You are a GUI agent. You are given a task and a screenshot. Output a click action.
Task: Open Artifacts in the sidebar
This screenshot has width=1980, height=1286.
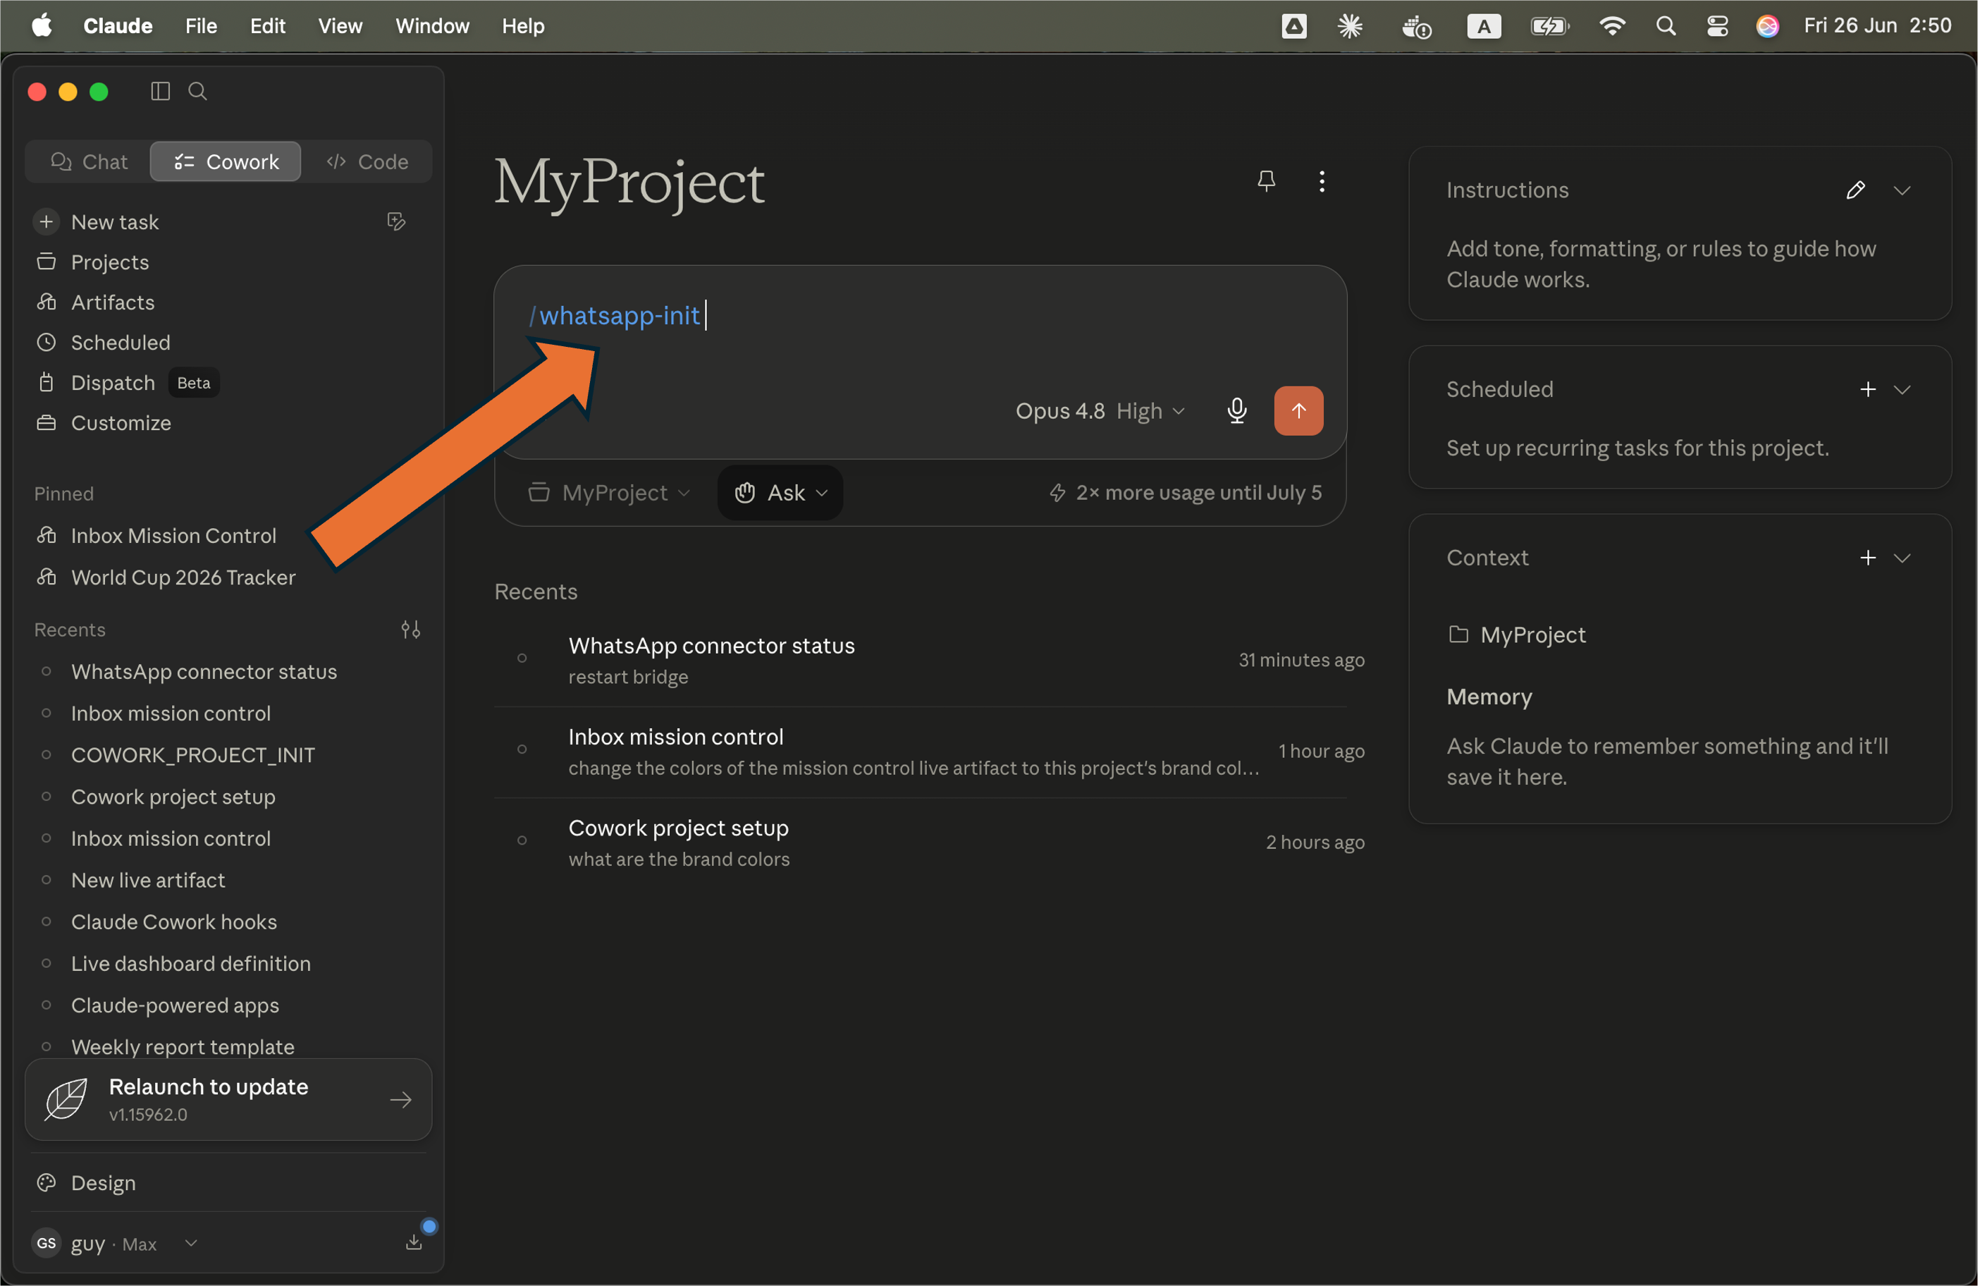click(113, 302)
